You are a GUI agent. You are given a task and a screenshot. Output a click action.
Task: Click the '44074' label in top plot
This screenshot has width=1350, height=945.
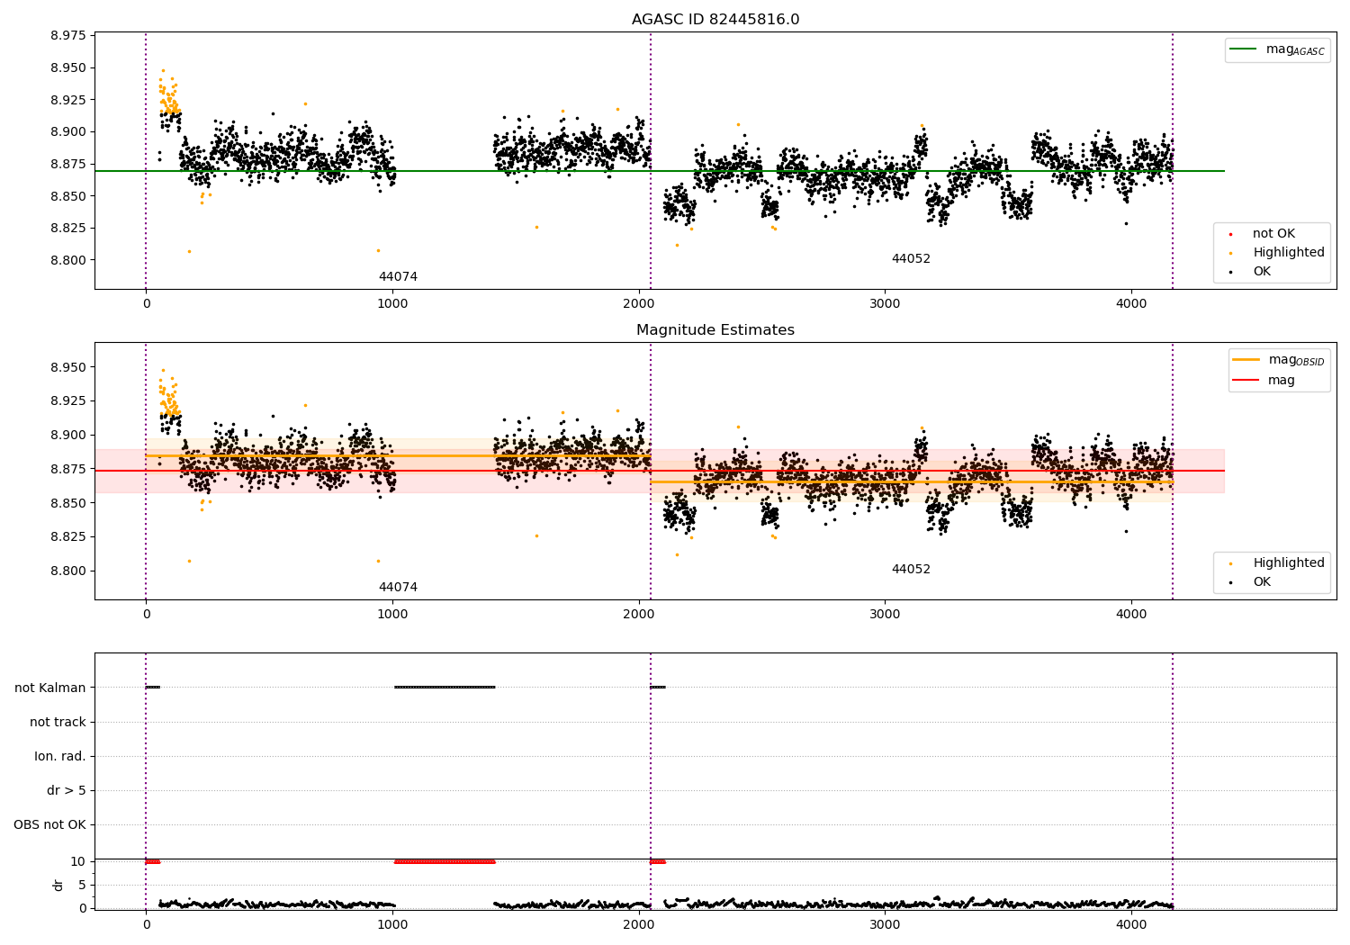(398, 277)
